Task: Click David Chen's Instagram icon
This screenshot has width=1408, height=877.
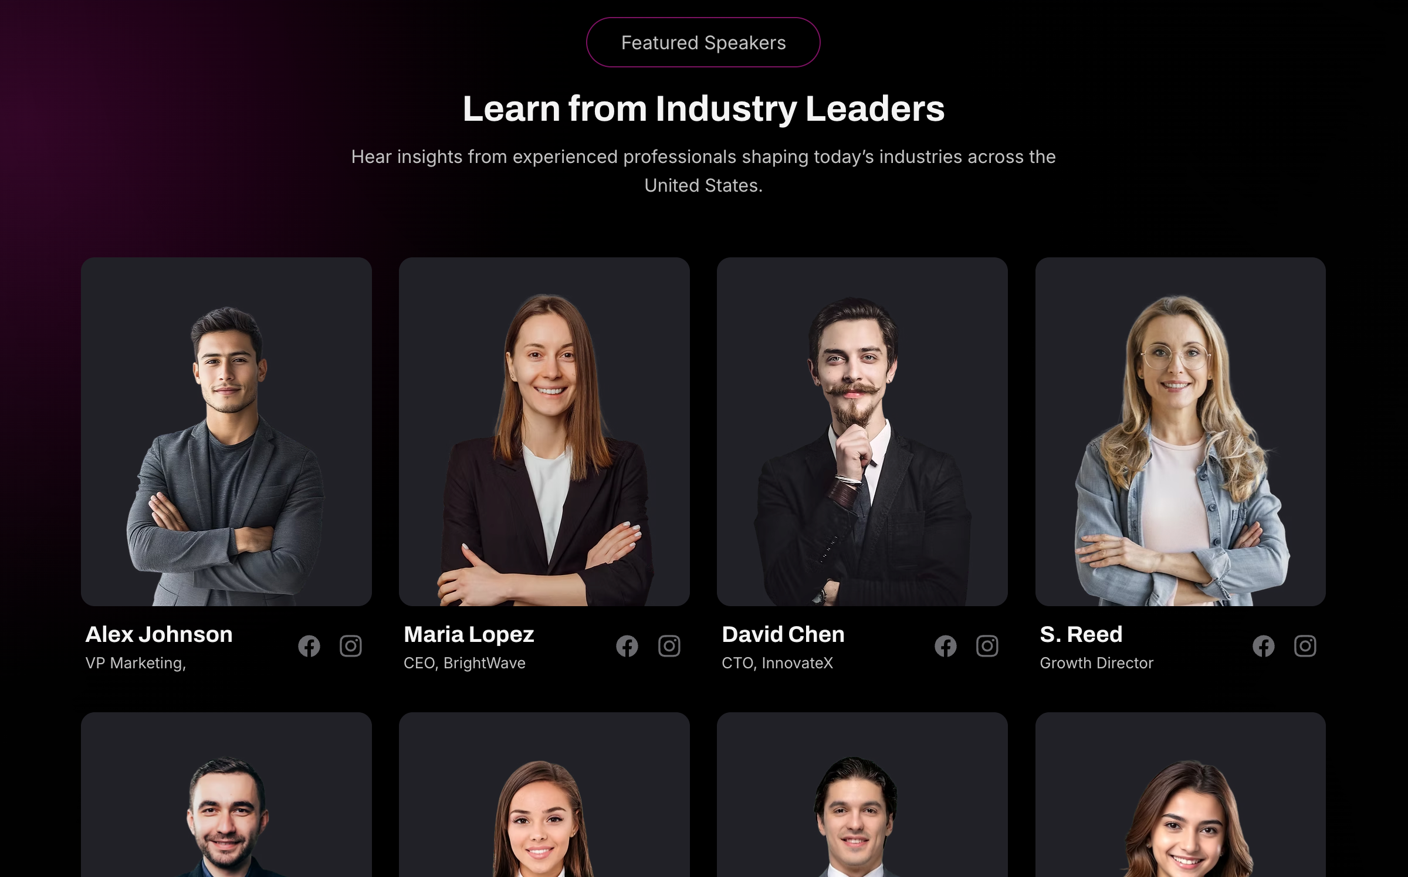Action: pyautogui.click(x=987, y=646)
